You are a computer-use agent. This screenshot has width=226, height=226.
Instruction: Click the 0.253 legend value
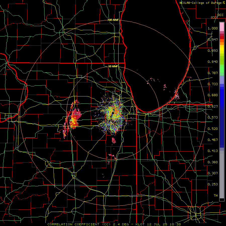pyautogui.click(x=213, y=184)
